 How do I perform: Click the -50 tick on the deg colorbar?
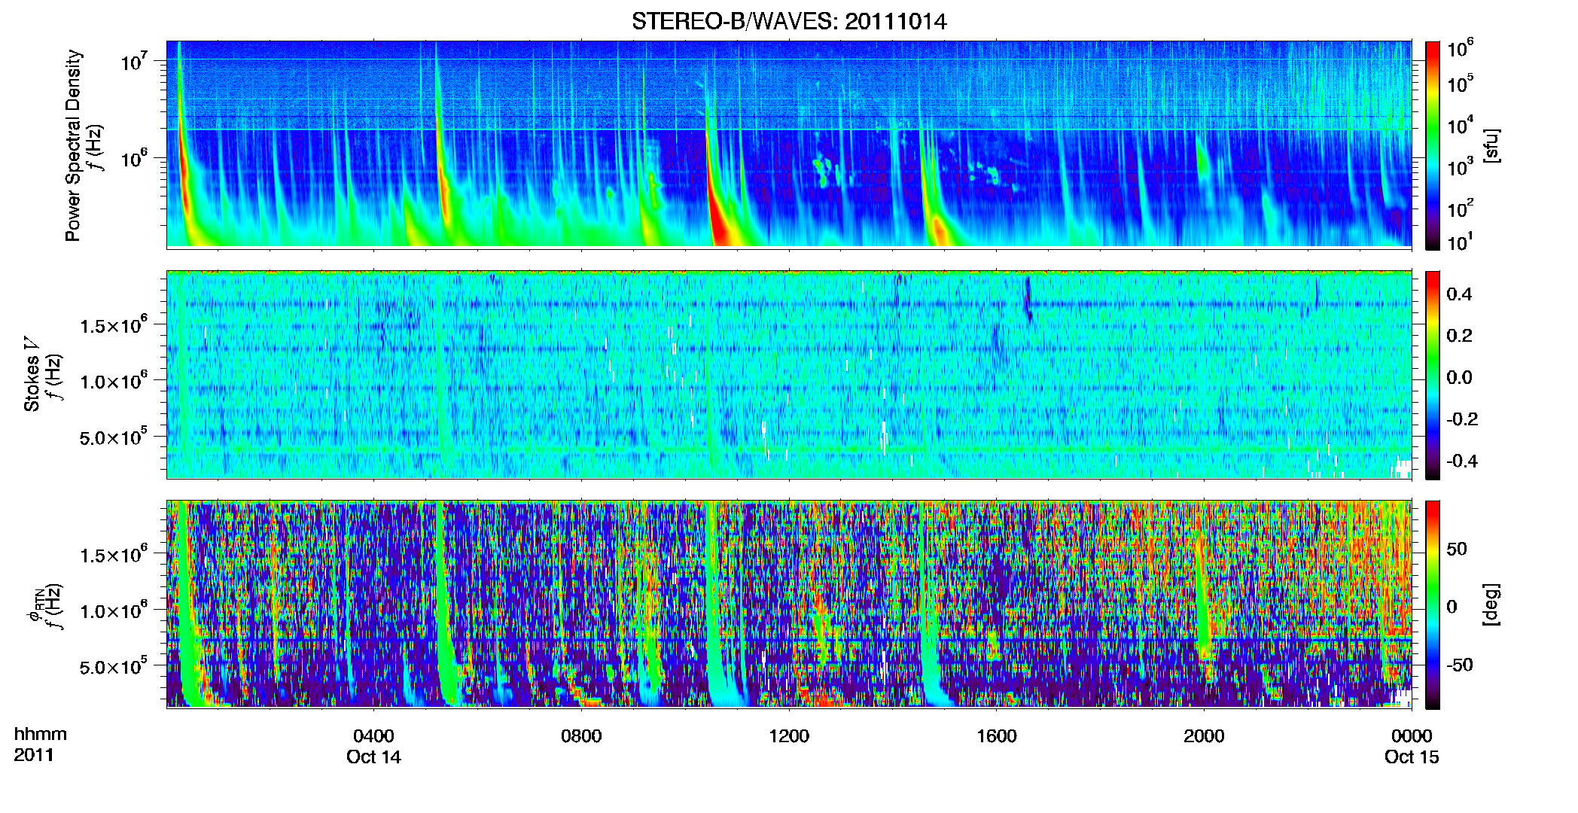[1459, 665]
